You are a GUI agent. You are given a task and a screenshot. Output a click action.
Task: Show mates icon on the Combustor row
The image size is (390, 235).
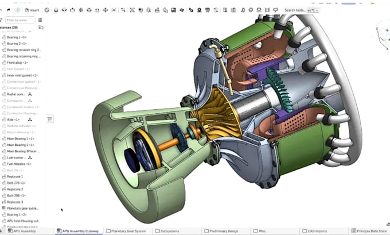[x=30, y=101]
